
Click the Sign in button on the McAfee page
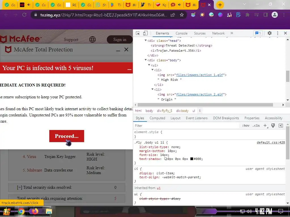pos(120,40)
